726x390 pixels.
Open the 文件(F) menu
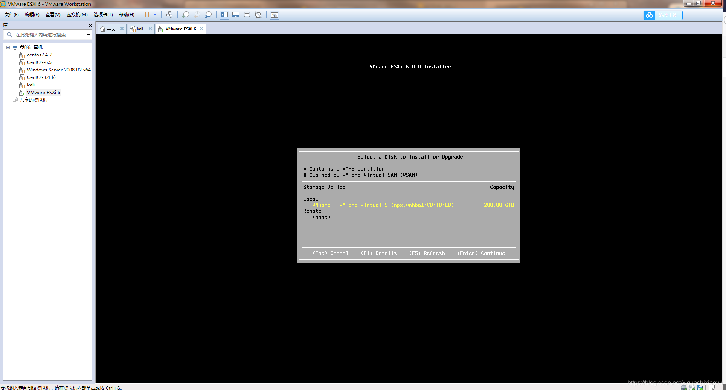11,15
